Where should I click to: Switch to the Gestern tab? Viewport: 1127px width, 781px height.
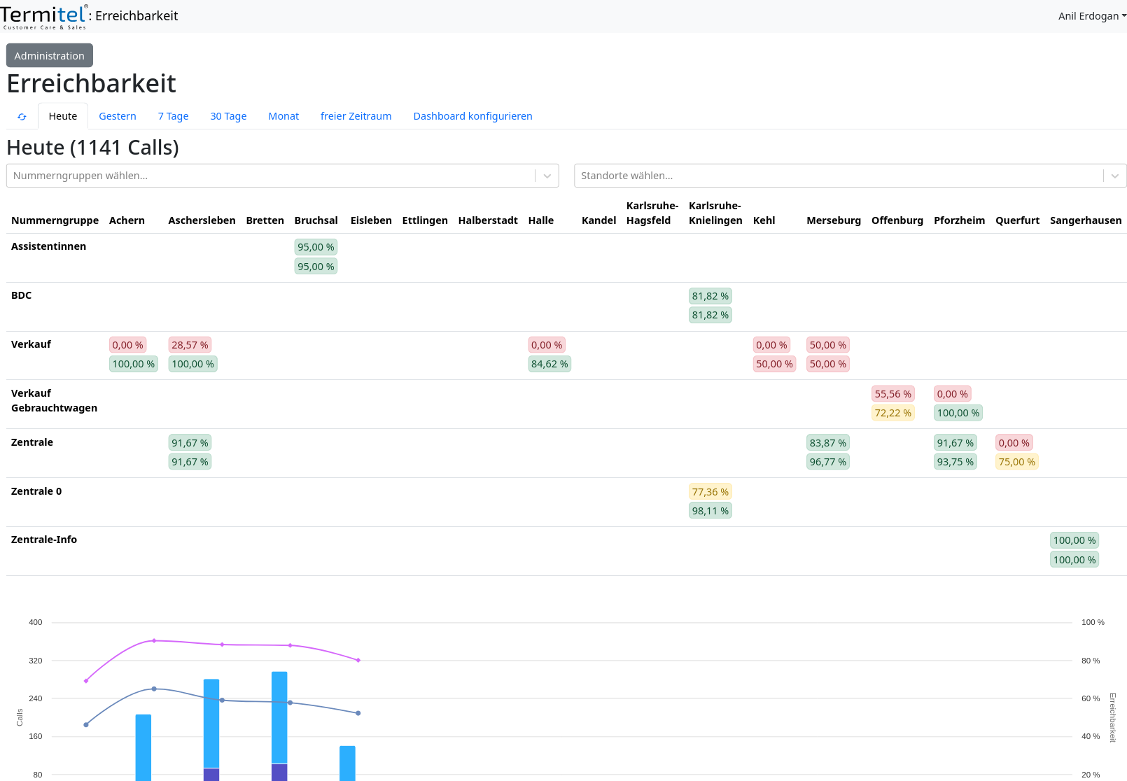click(117, 116)
